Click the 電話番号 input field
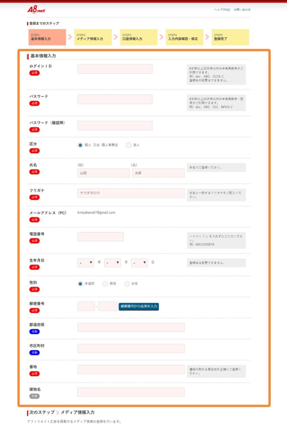Screen dimensions: 287x430 click(x=100, y=237)
